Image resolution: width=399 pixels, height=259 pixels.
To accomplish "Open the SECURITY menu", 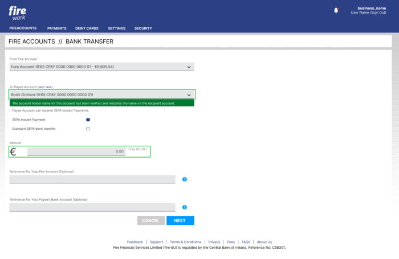I will tap(143, 28).
